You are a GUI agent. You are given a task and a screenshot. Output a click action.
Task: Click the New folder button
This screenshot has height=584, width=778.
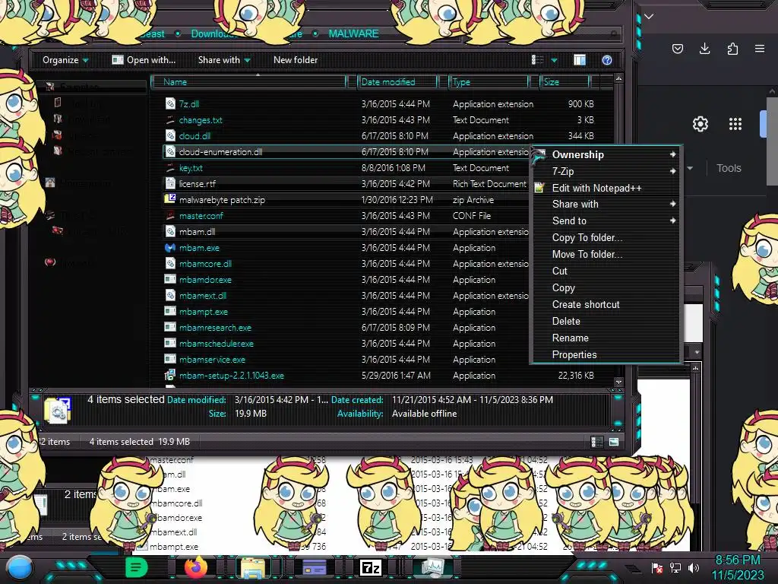pos(296,60)
